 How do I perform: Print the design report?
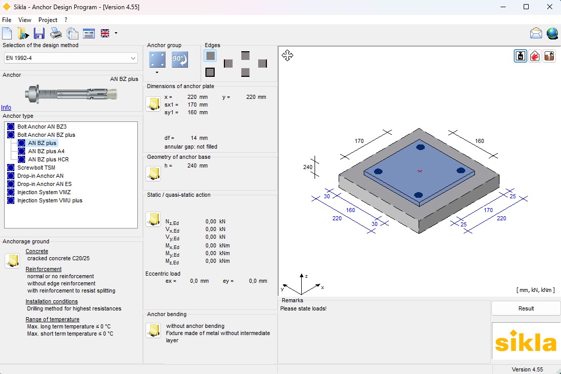click(55, 33)
